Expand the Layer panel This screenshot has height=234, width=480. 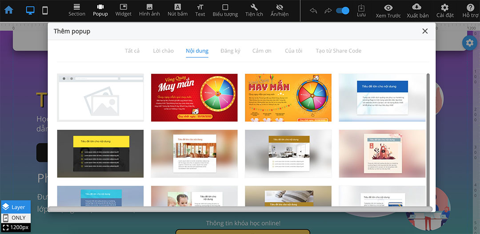(x=16, y=207)
